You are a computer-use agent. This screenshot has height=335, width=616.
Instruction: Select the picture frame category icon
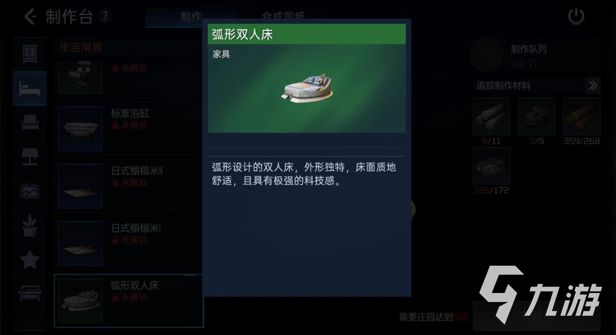30,191
